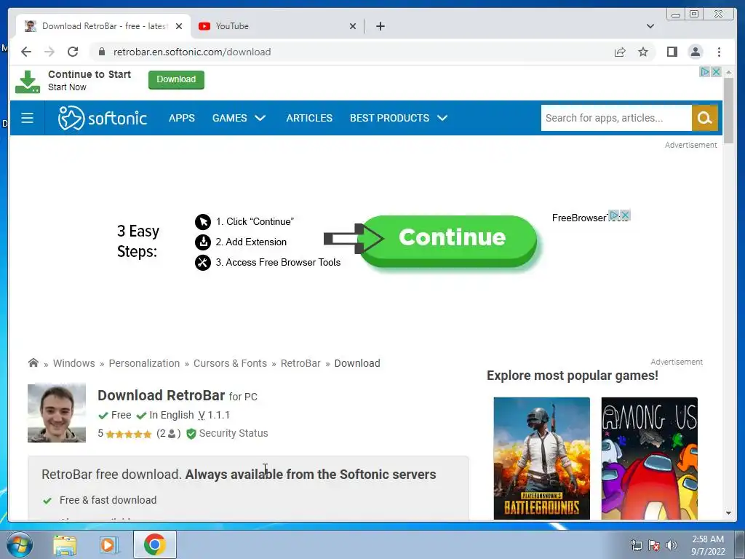
Task: Reload the current page
Action: tap(73, 52)
